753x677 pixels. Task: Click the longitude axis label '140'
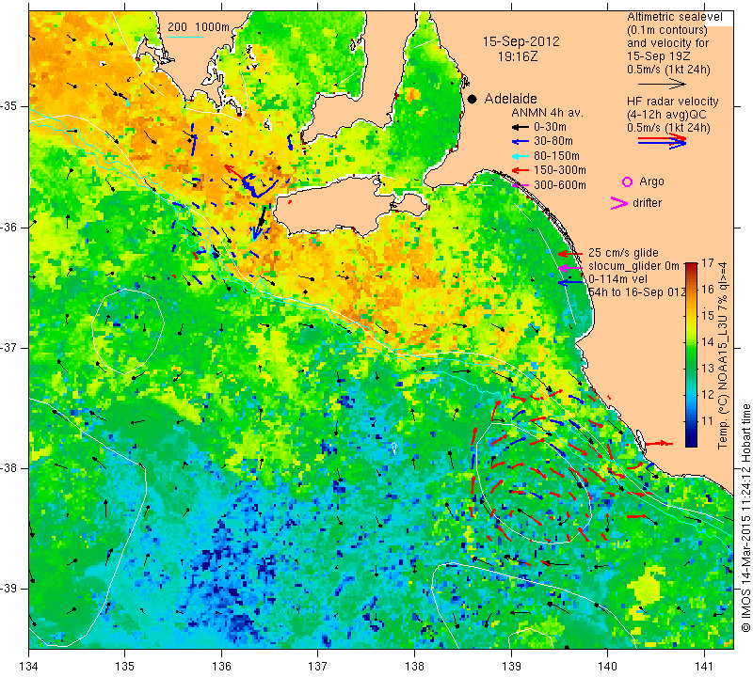[607, 666]
